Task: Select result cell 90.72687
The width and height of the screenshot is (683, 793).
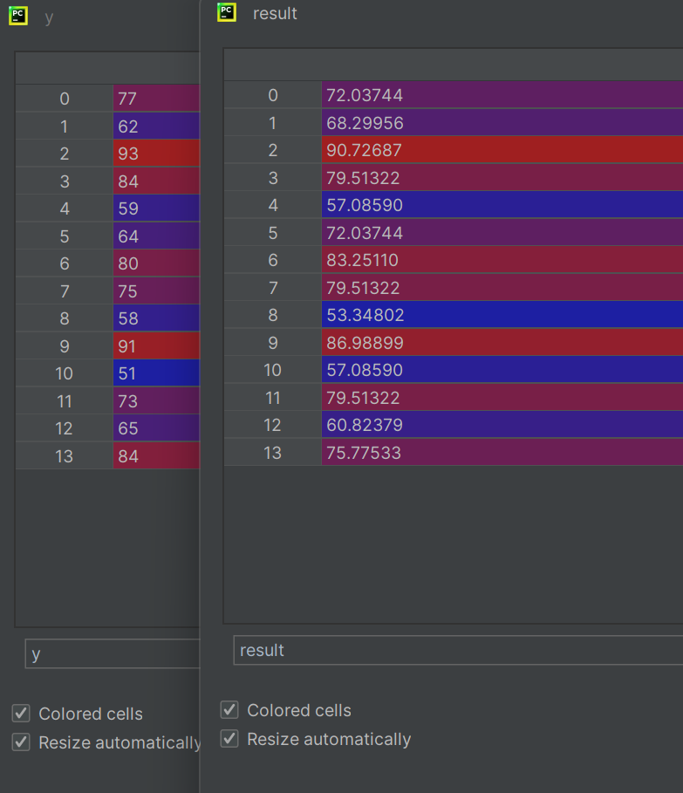Action: coord(502,150)
